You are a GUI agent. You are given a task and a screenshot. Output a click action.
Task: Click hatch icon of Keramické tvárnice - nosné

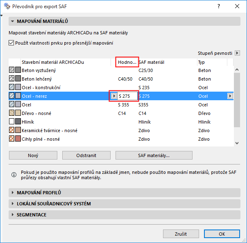pyautogui.click(x=11, y=130)
